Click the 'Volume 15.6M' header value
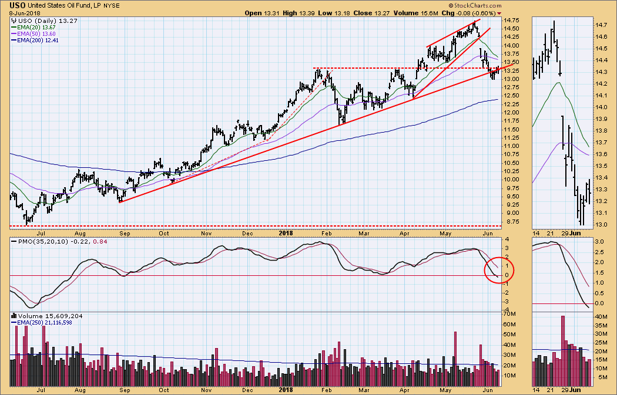The width and height of the screenshot is (617, 395). [x=415, y=13]
